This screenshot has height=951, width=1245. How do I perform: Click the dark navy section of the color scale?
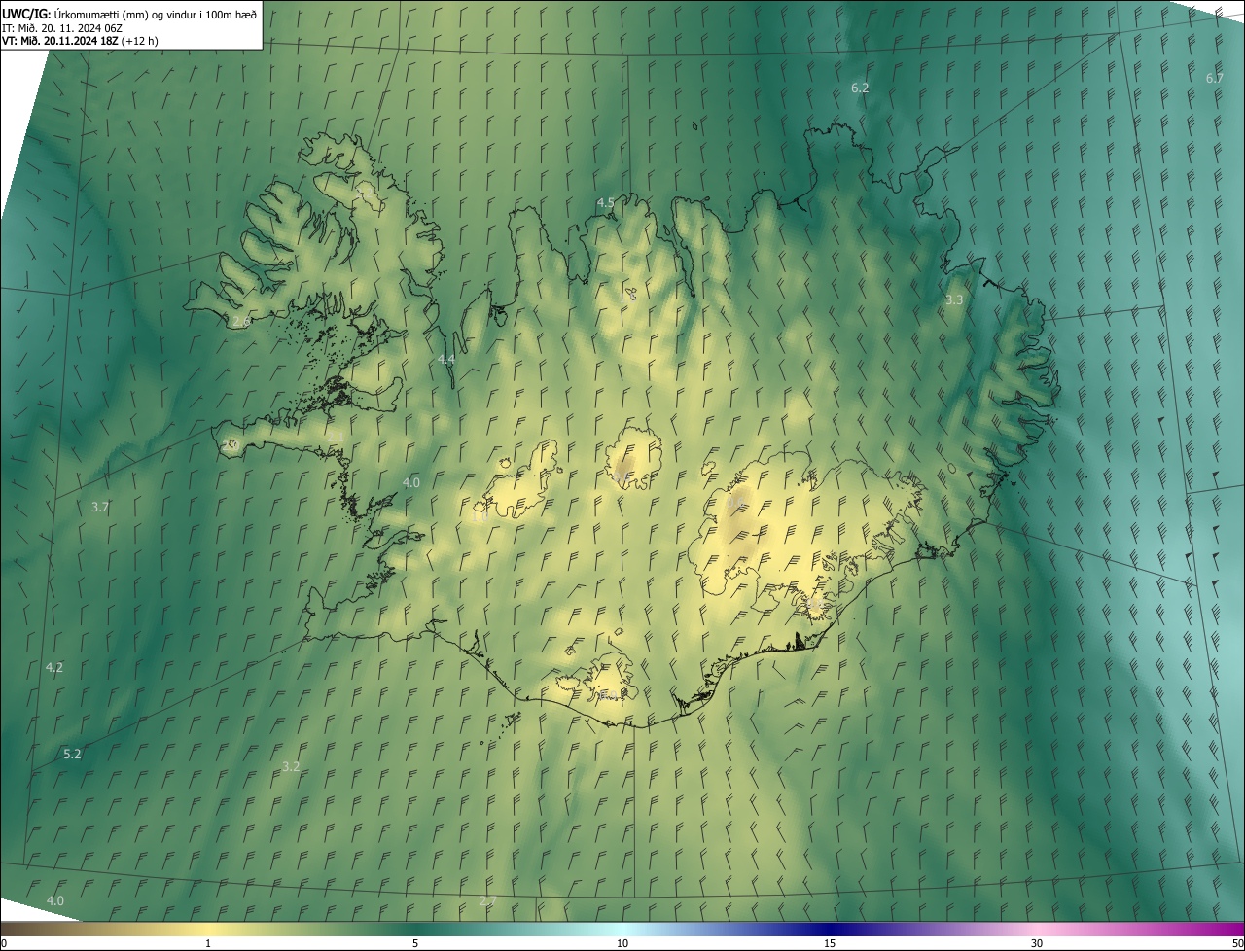[832, 928]
